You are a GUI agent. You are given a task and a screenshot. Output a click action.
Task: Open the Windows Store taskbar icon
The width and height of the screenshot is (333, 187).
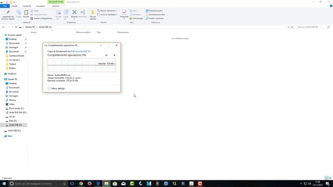pos(115,183)
